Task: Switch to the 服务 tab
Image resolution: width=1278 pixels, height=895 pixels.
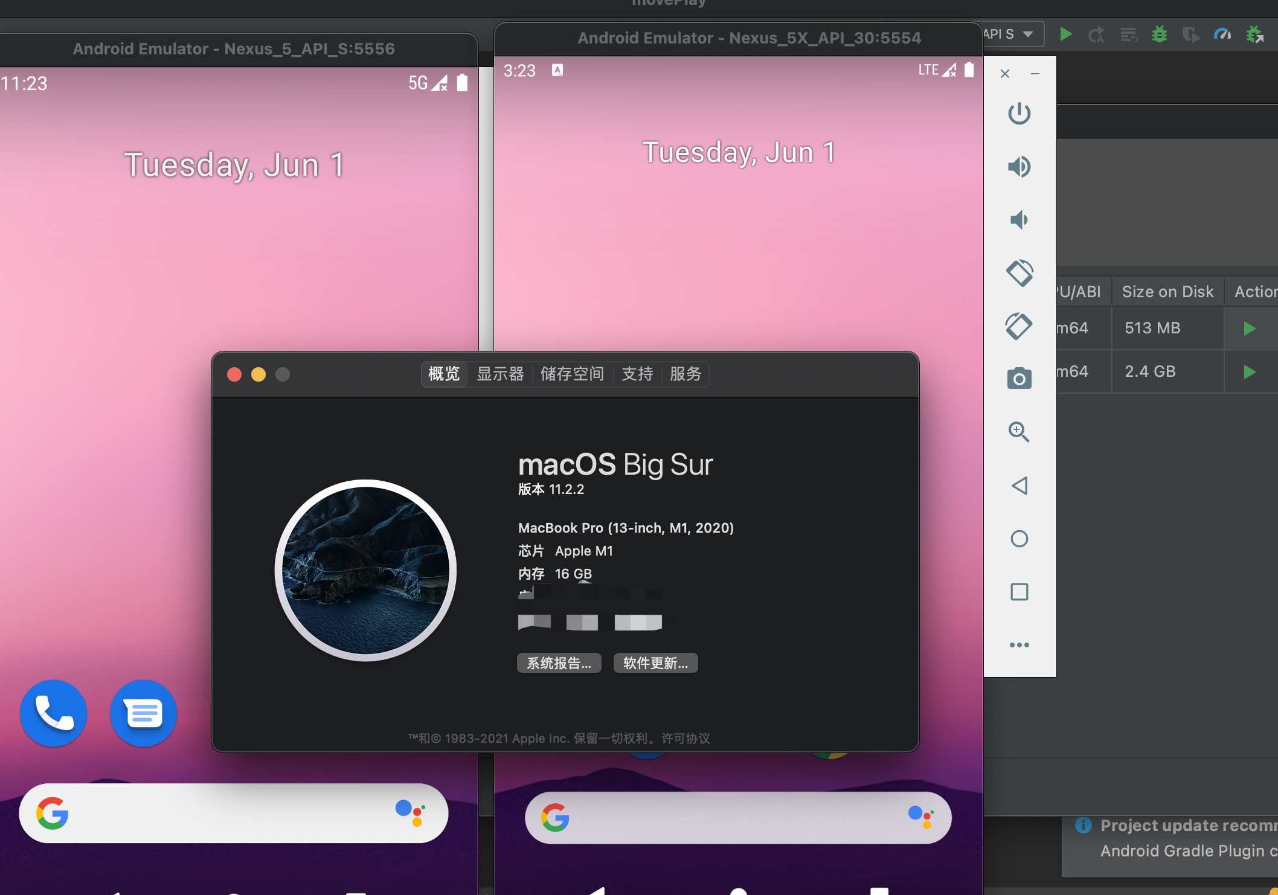Action: 686,374
